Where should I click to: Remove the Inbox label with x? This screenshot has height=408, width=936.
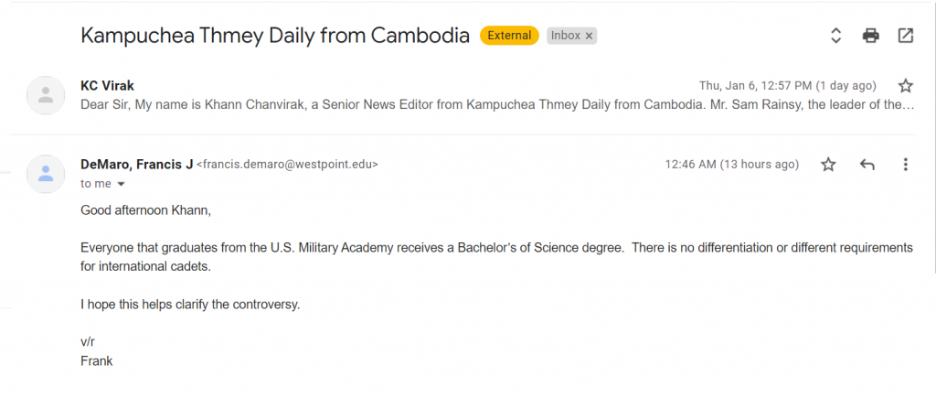tap(589, 36)
